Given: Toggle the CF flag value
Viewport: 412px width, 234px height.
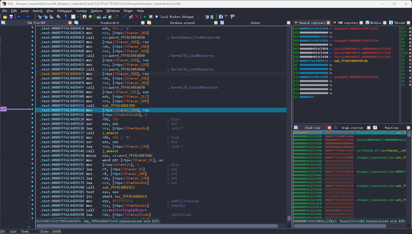Looking at the screenshot, I should (x=410, y=85).
